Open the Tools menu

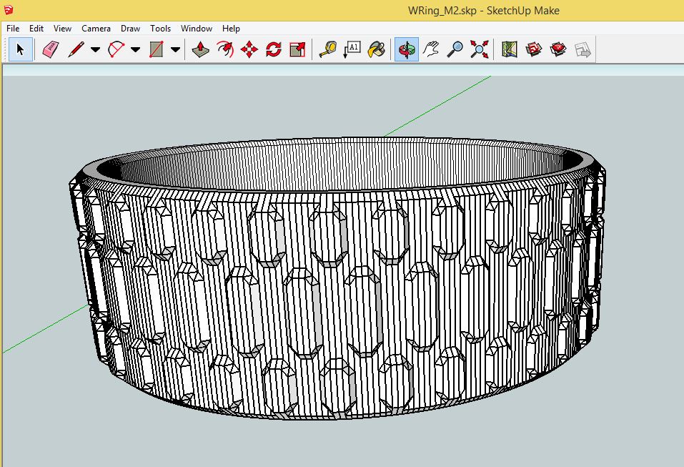click(161, 29)
